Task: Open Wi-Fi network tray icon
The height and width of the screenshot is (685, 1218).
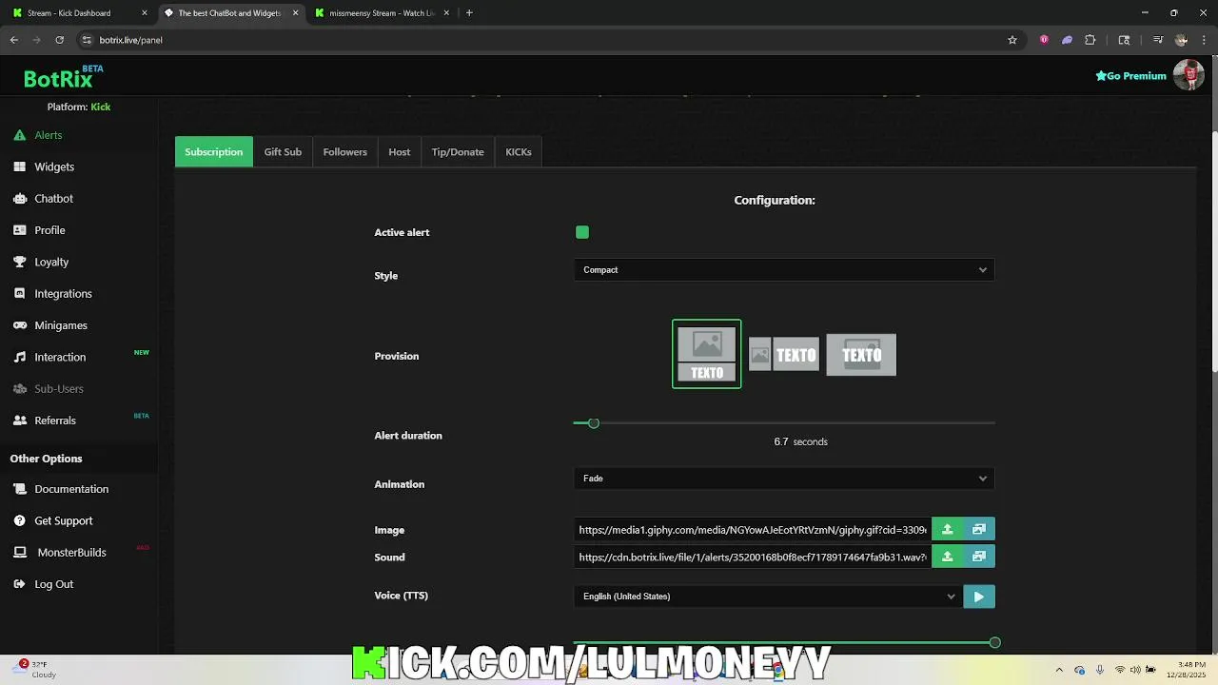Action: 1120,670
